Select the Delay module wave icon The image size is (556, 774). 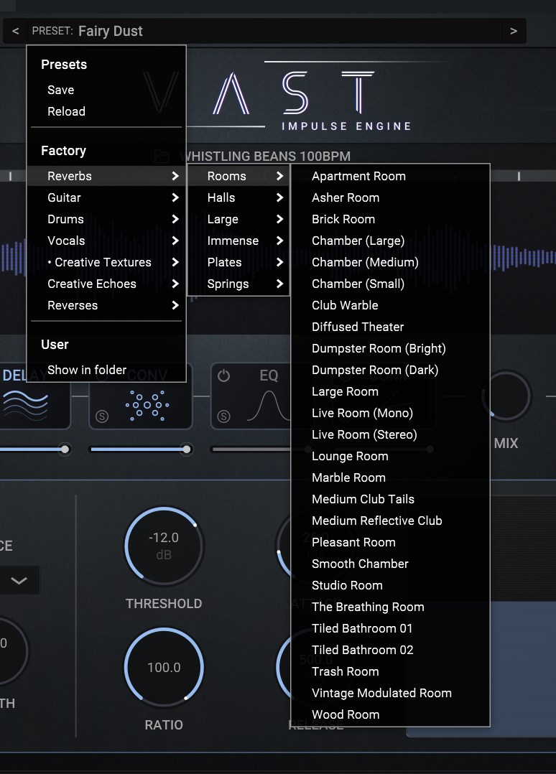26,405
